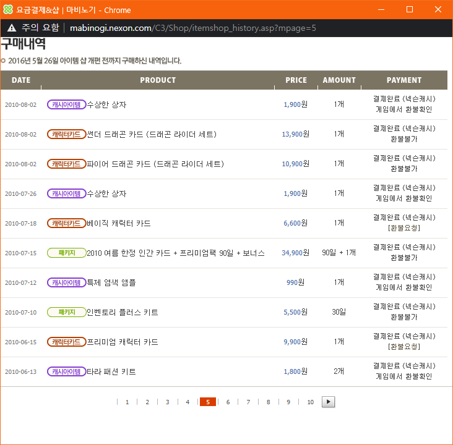Click 캐릭터카드 badge for 프리미엄 캐릭터 카드

click(66, 342)
